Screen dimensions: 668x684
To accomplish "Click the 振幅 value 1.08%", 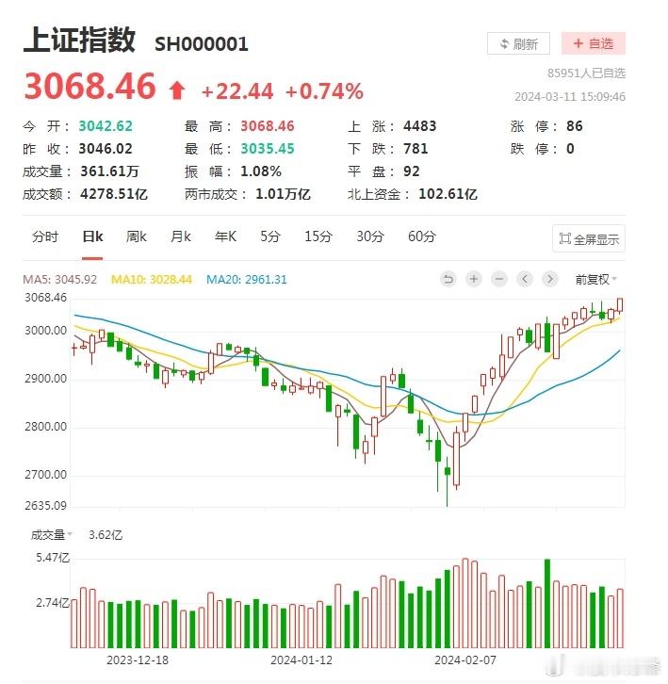I will 261,171.
